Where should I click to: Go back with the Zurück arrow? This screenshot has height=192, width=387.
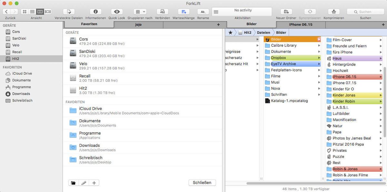point(6,12)
